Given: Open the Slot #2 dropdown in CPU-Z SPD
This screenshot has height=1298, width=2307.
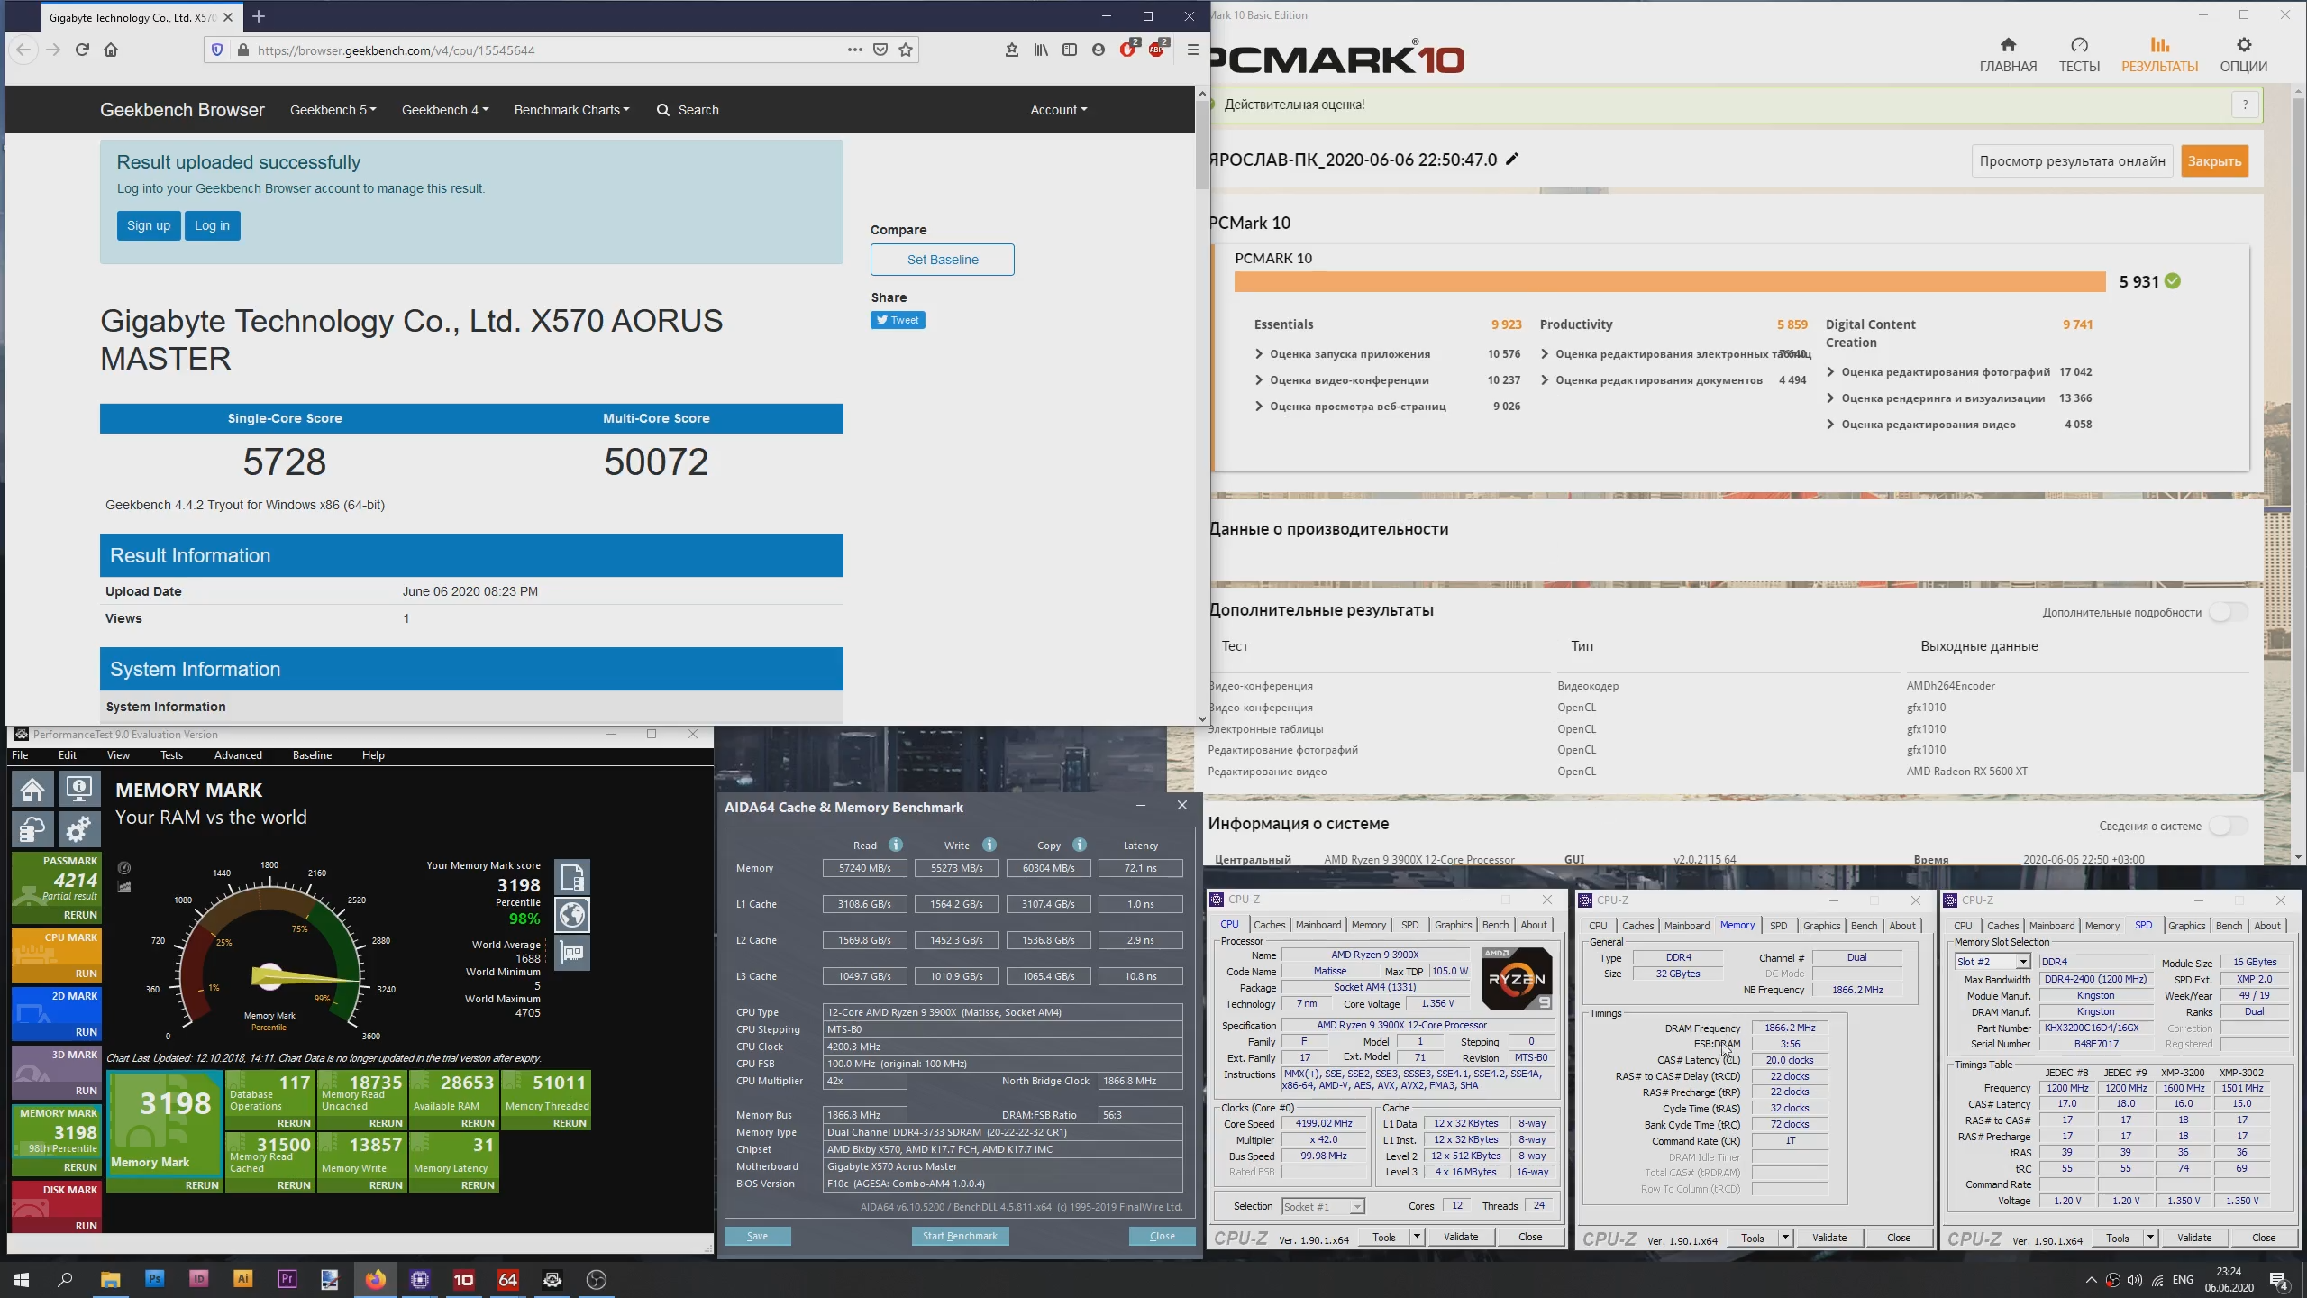Looking at the screenshot, I should [x=2022, y=962].
